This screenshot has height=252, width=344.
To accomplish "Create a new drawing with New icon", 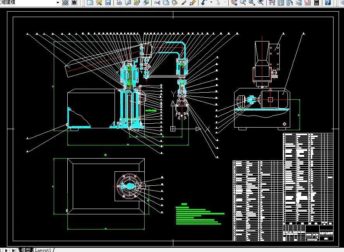I will pos(90,3).
